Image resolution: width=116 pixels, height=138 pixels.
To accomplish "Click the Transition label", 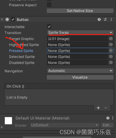I will click(x=13, y=33).
